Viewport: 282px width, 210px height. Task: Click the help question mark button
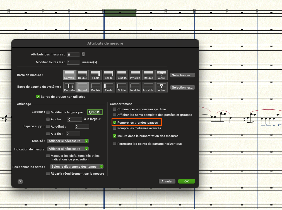(20, 181)
